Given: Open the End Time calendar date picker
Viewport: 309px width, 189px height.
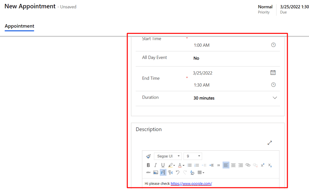Looking at the screenshot, I should 273,73.
